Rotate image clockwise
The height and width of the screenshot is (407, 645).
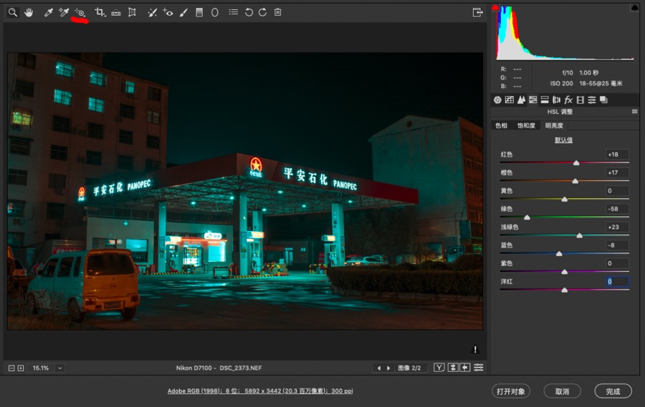pyautogui.click(x=262, y=12)
